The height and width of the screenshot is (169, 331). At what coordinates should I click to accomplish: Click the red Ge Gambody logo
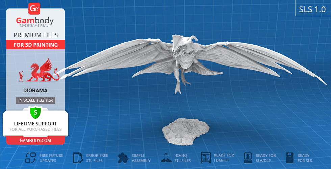[35, 8]
